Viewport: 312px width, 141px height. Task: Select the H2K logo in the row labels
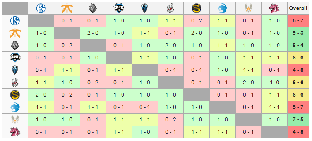15,70
